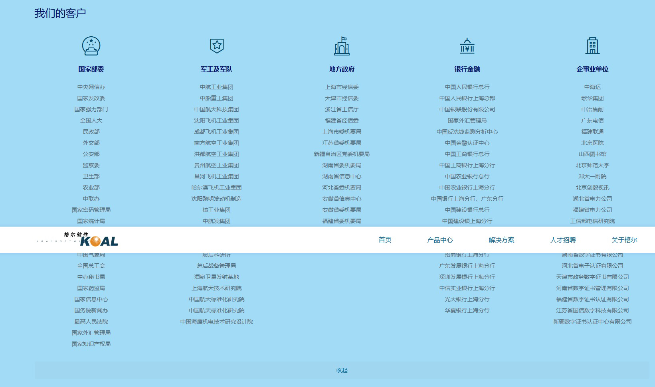Select 国家发改委 entry
Image resolution: width=655 pixels, height=387 pixels.
[91, 98]
